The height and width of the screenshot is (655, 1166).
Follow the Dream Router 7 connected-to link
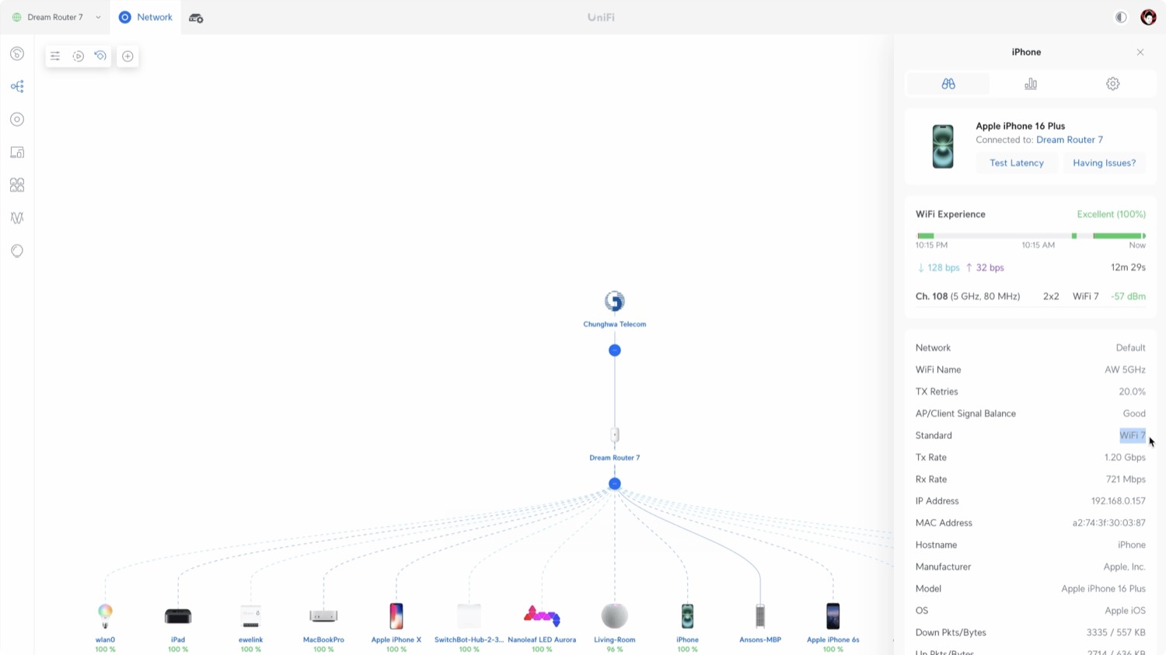point(1069,140)
